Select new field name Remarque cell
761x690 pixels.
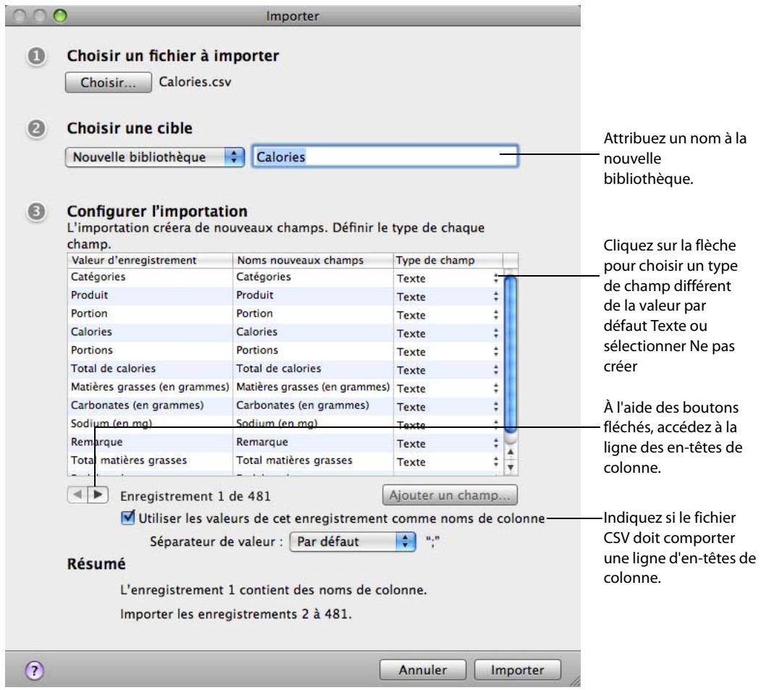[x=313, y=442]
